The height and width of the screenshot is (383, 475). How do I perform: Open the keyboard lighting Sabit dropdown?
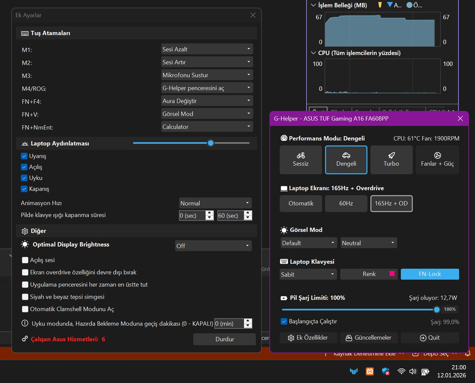(x=308, y=274)
